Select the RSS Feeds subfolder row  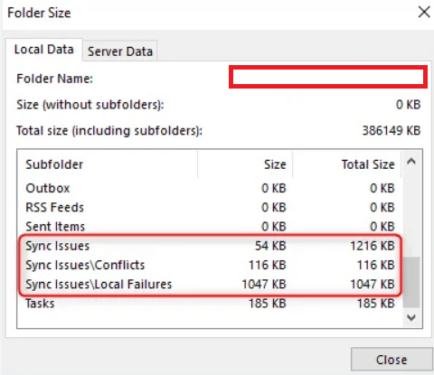[210, 207]
